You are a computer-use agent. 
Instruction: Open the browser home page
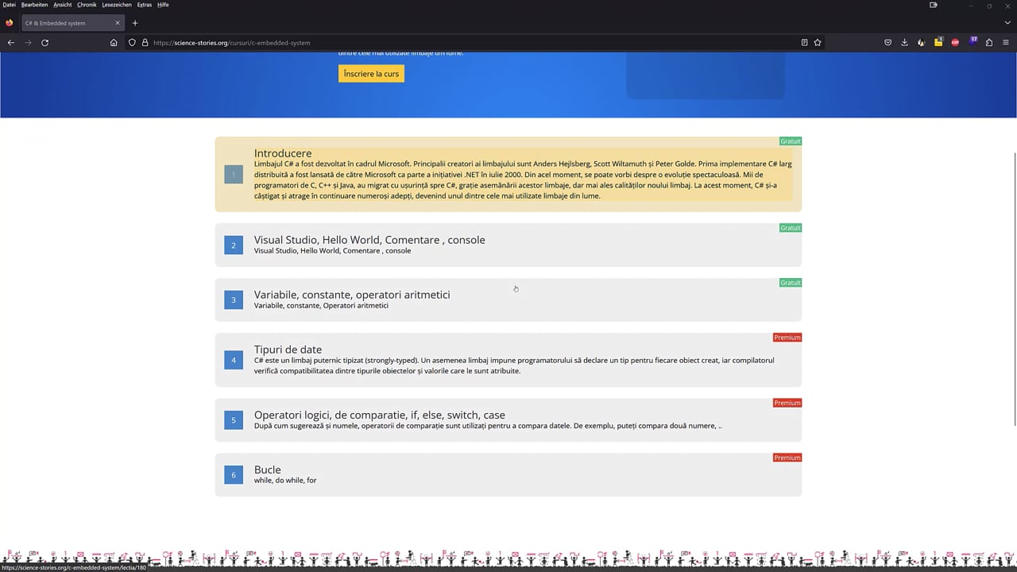(x=114, y=42)
